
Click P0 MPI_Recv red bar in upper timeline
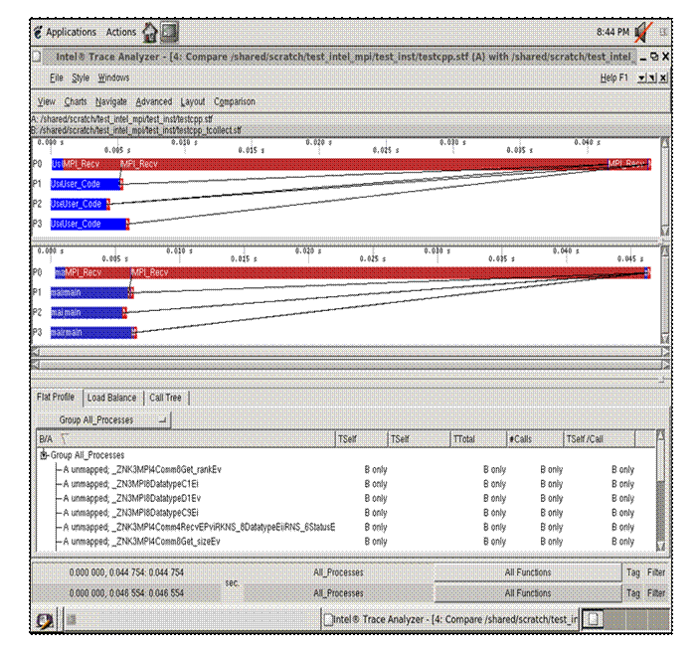[x=363, y=164]
